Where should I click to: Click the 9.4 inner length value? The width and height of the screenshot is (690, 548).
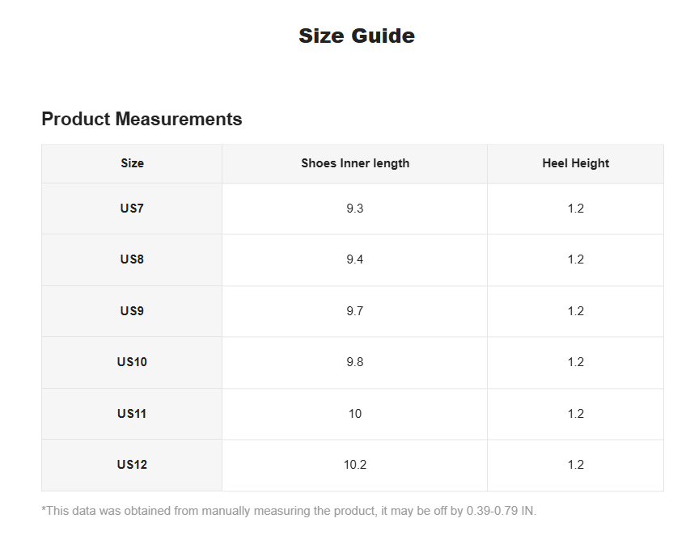354,259
